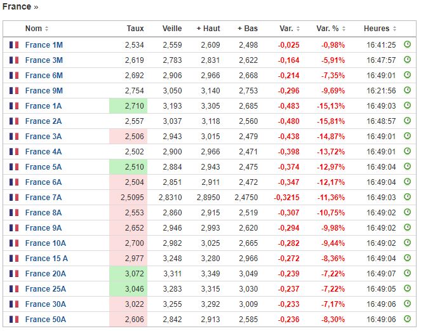This screenshot has width=421, height=331.
Task: Open the France 6M rate link
Action: tap(44, 76)
